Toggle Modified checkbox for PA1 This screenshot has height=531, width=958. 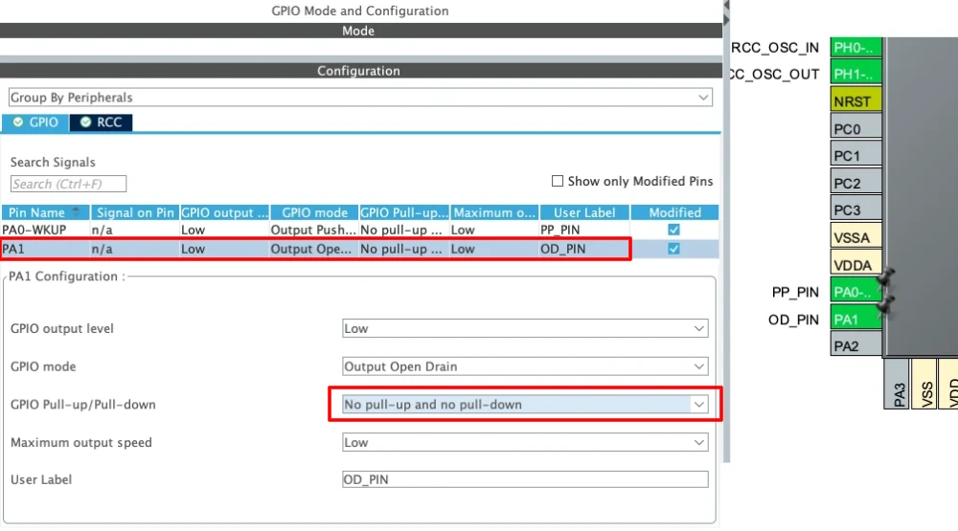673,249
